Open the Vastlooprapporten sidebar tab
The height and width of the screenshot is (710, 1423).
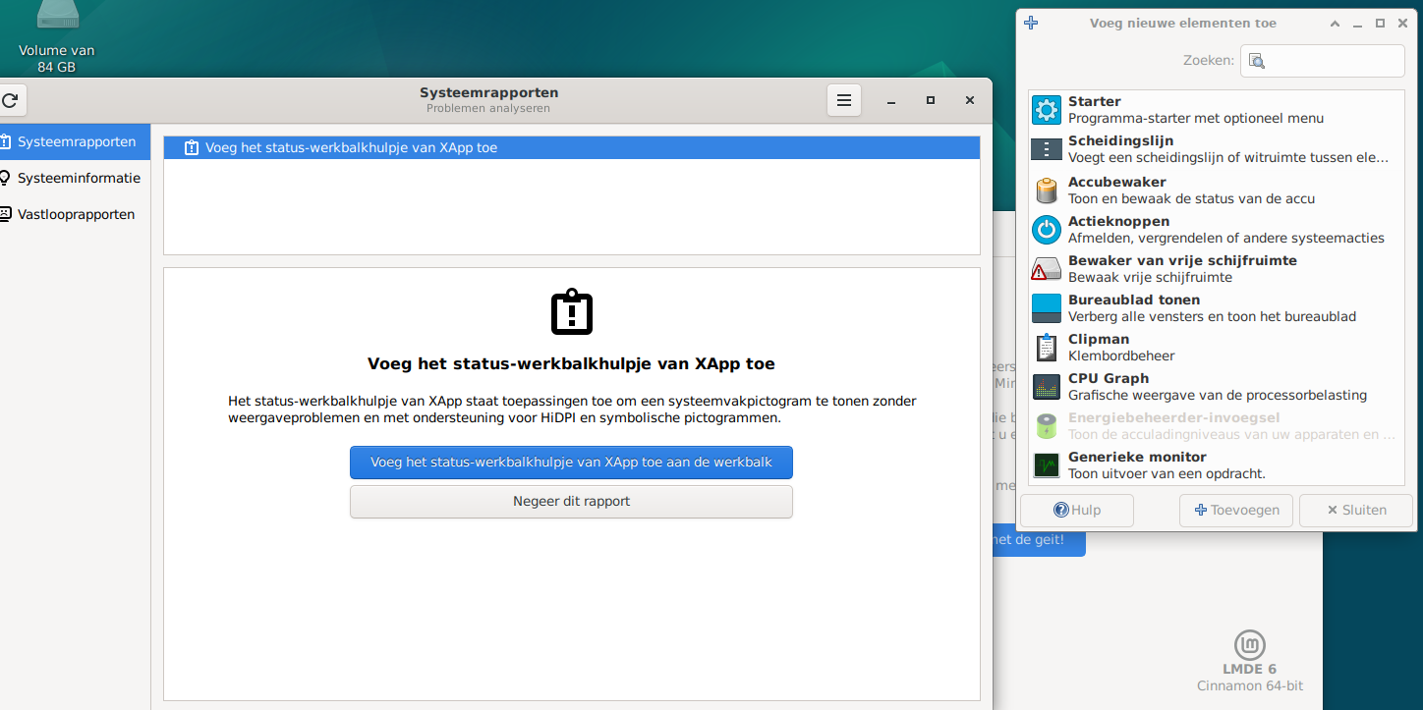pos(75,214)
